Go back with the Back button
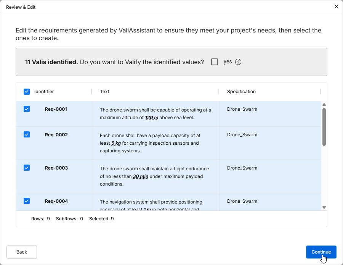Viewport: 343px width, 265px height. 22,252
